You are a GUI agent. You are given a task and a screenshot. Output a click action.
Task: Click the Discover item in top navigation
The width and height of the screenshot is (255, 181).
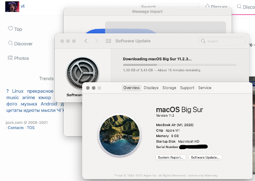click(246, 7)
